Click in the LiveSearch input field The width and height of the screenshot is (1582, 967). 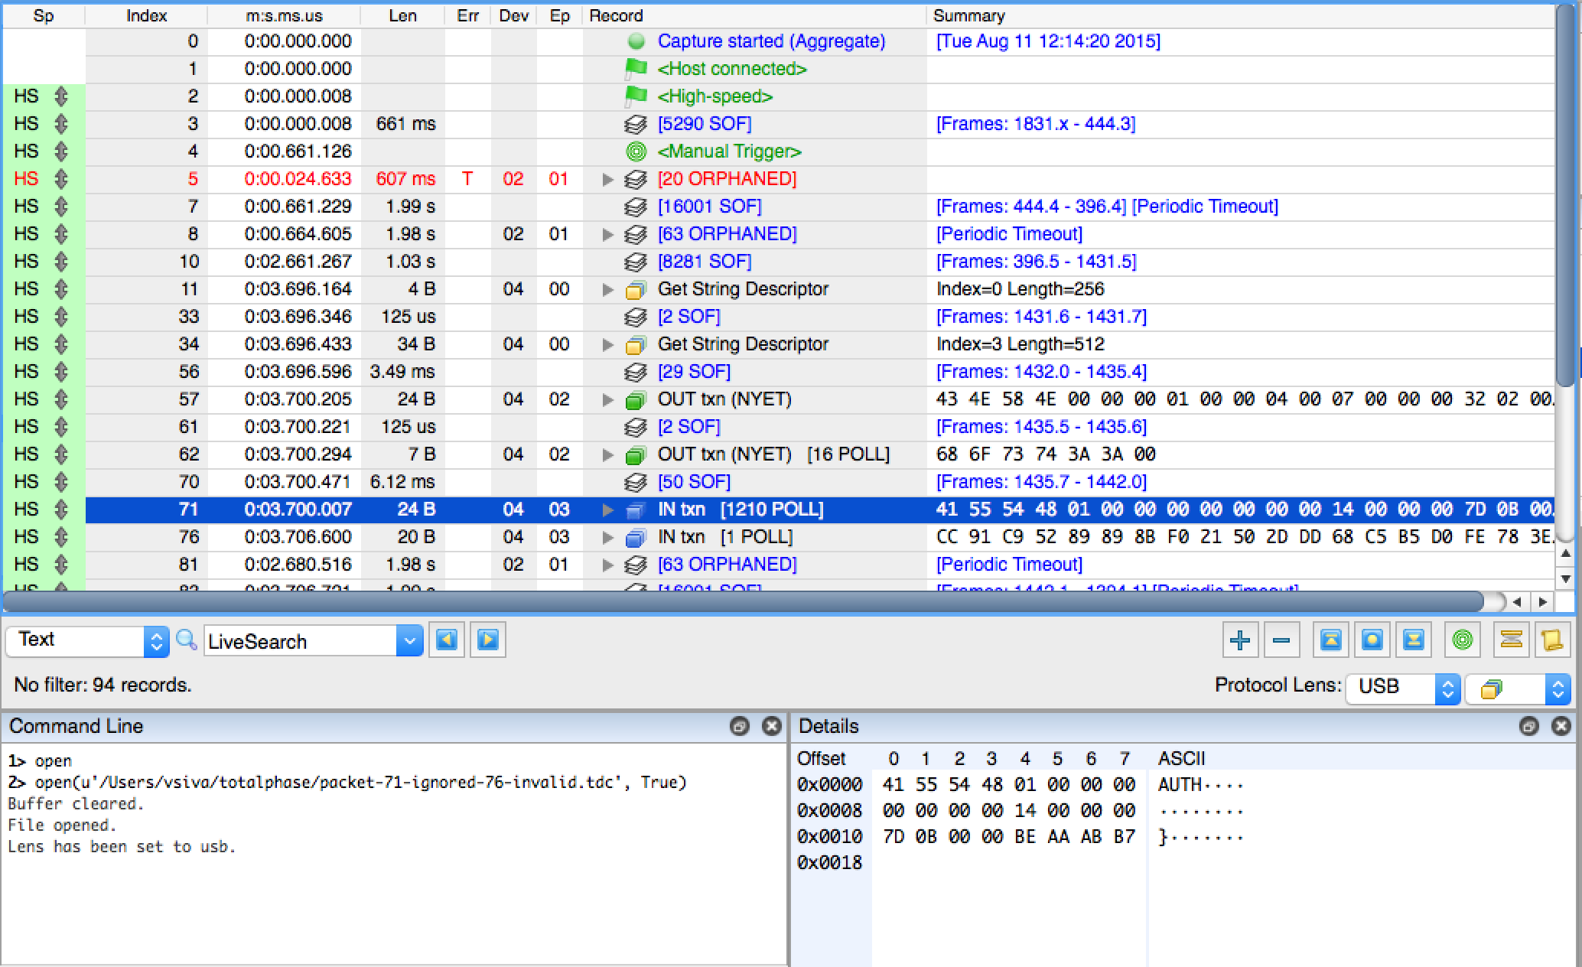pos(298,641)
